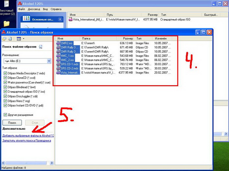Click the Vista_Internati... image icon in search results
Screen dimensions: 229x171
point(58,72)
